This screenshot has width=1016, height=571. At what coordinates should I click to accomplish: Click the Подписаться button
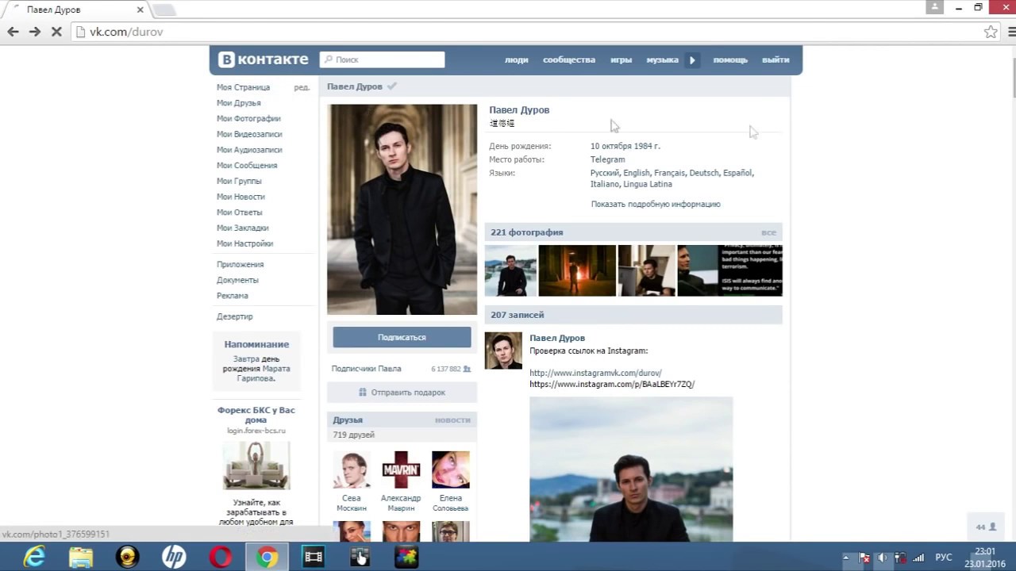point(402,337)
